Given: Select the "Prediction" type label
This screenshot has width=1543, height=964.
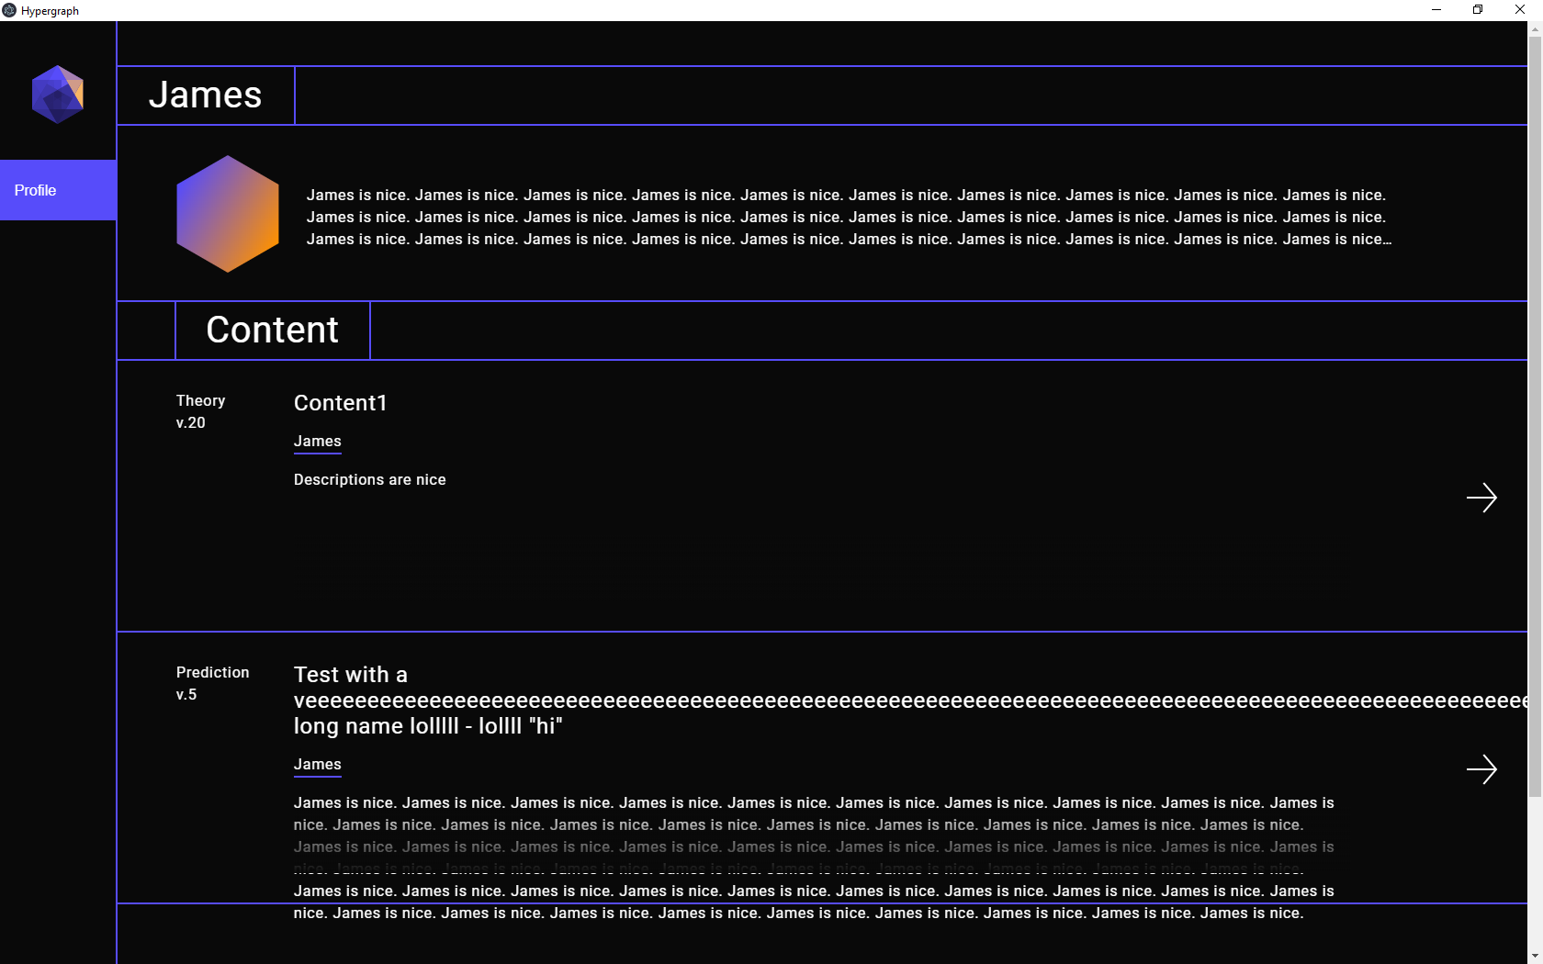Looking at the screenshot, I should 213,673.
